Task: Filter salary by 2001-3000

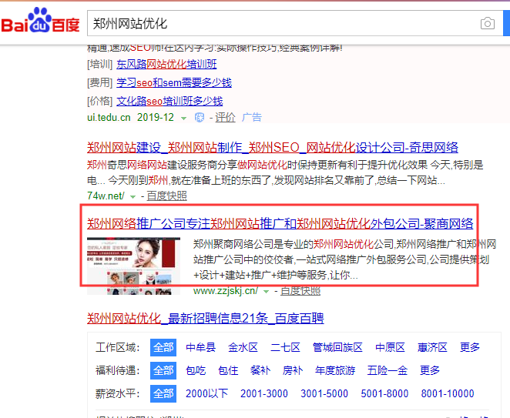Action: pyautogui.click(x=264, y=393)
